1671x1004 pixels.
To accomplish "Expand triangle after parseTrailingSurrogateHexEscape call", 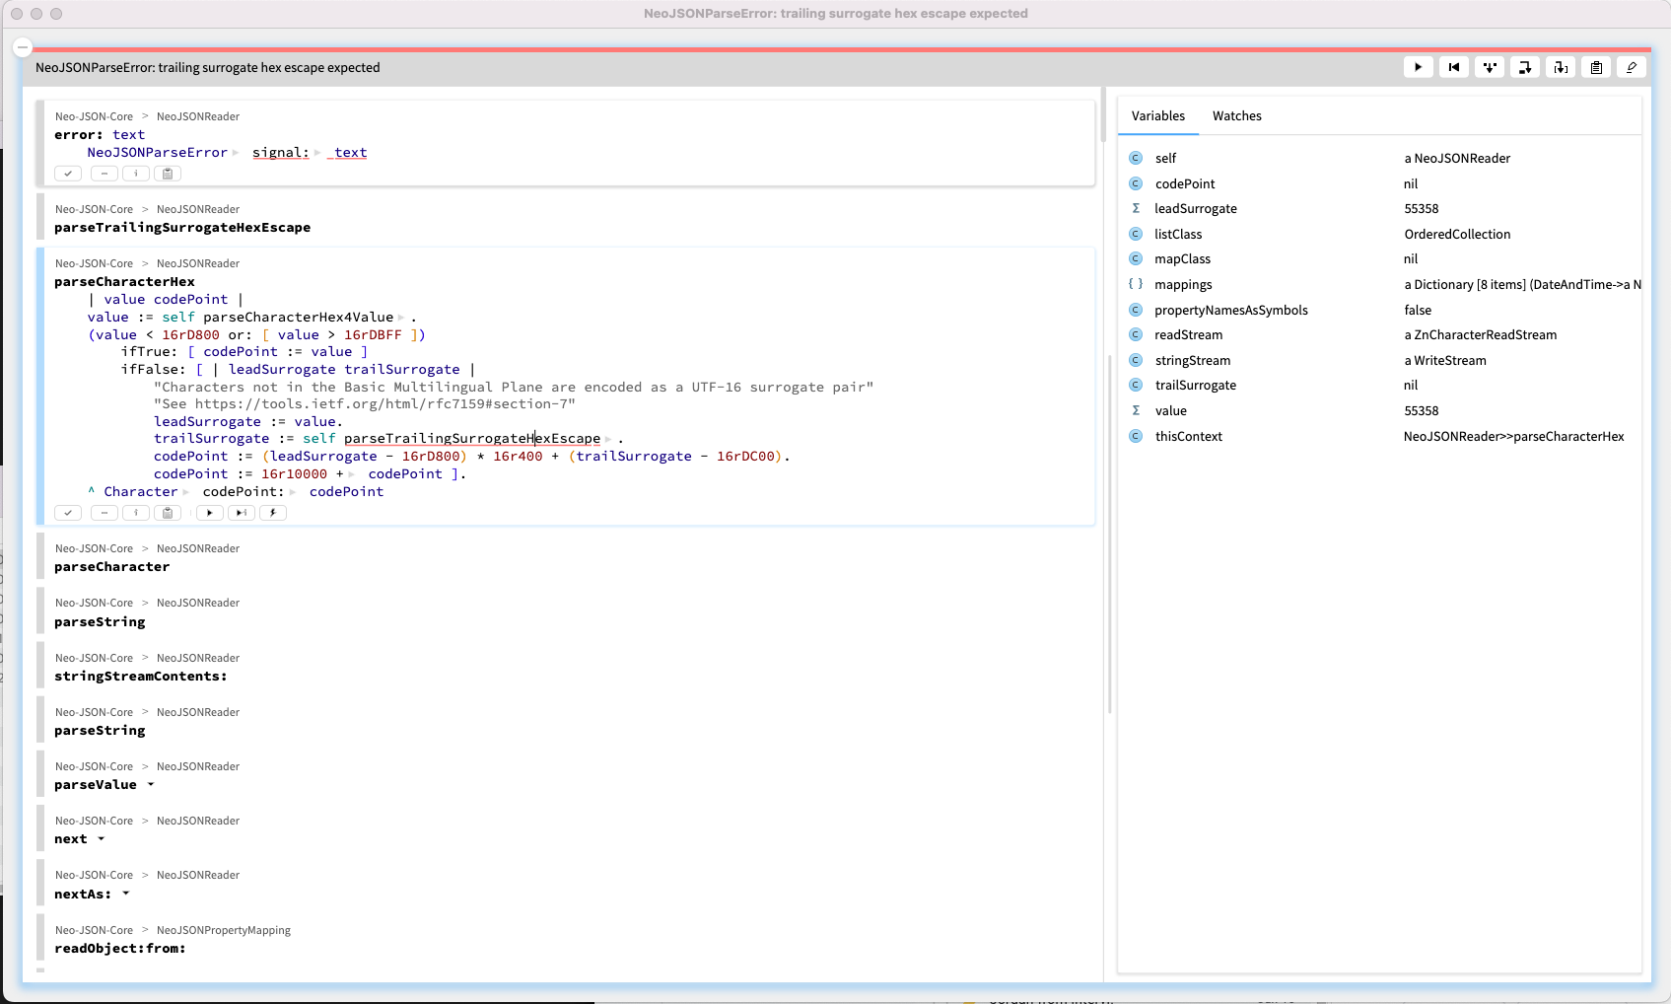I will click(x=608, y=439).
